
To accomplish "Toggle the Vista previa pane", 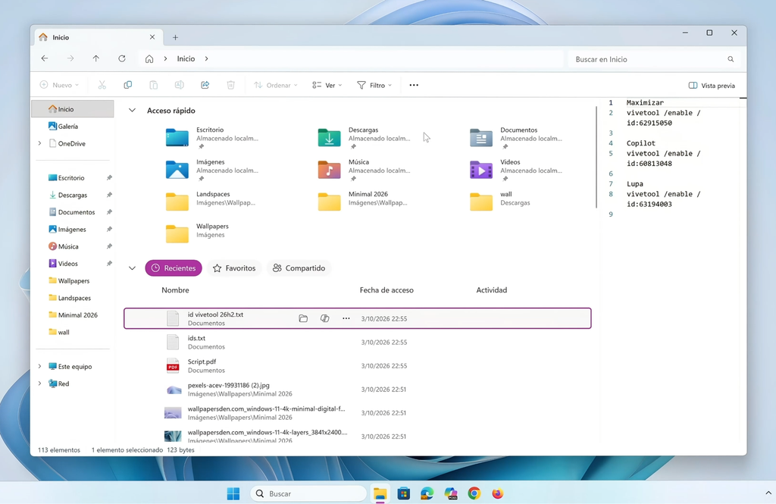I will [x=711, y=86].
